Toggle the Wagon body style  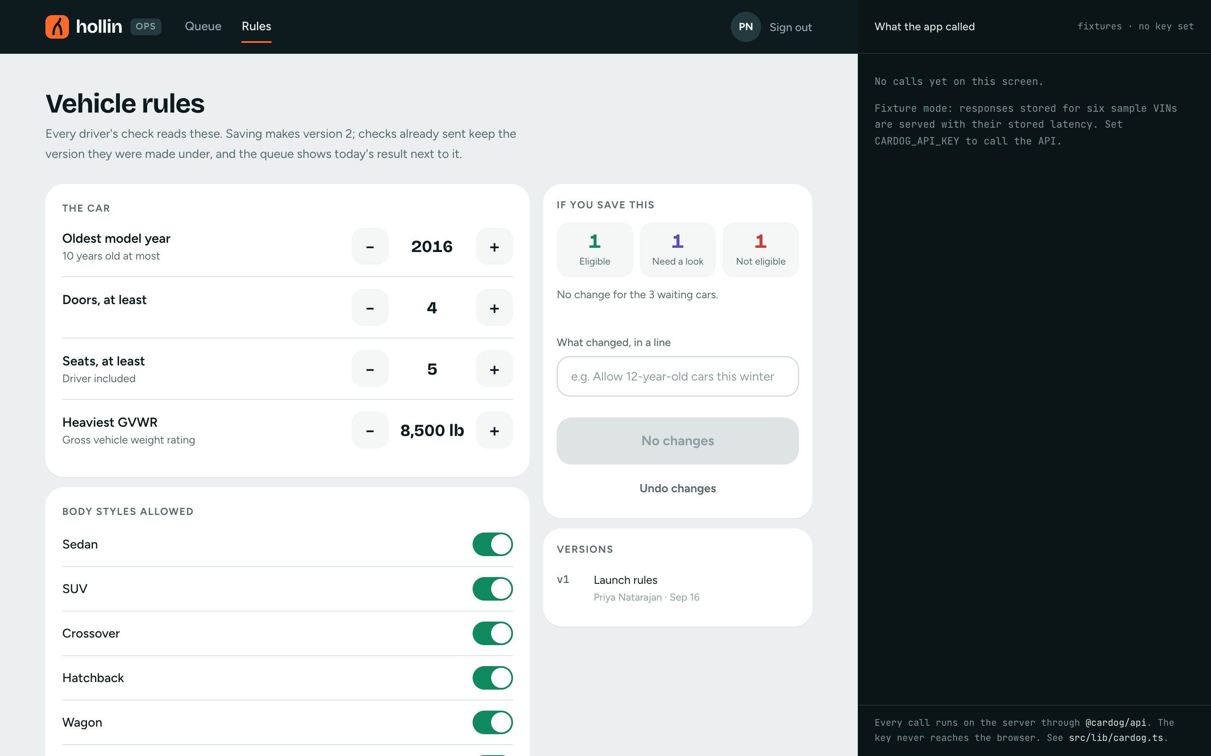(492, 722)
